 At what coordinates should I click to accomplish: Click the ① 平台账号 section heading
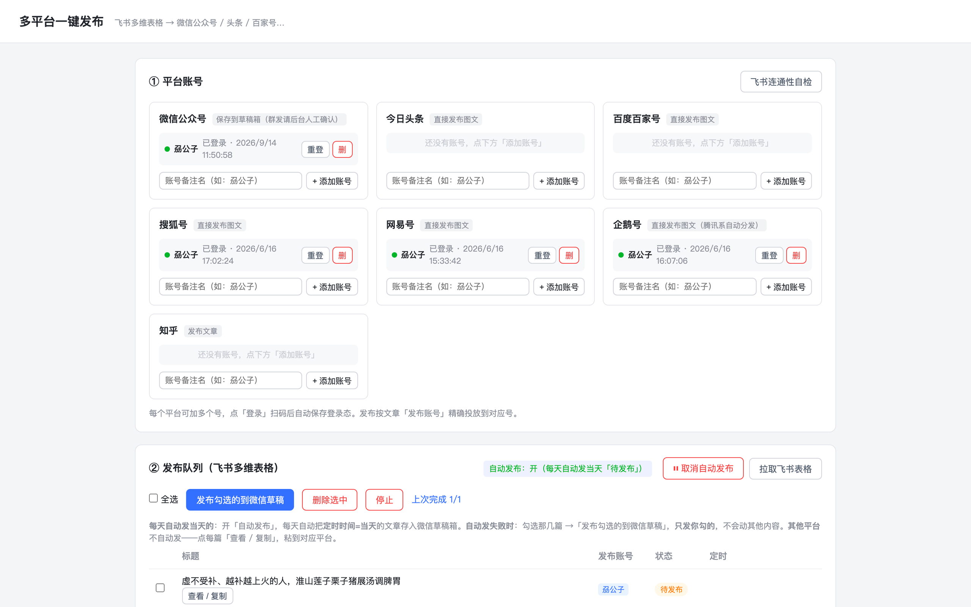click(176, 82)
